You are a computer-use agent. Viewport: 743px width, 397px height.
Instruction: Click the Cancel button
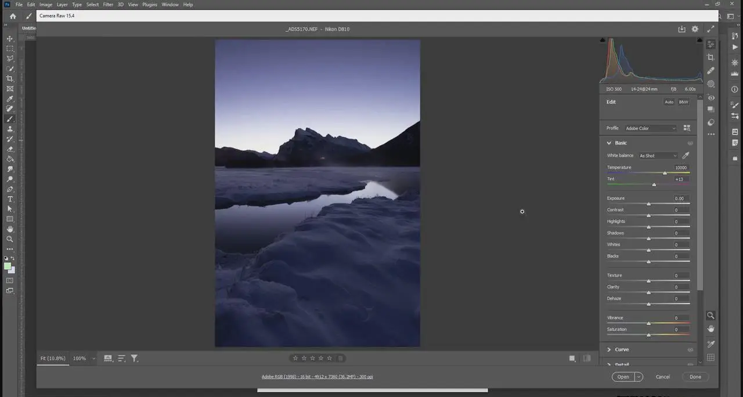(663, 377)
